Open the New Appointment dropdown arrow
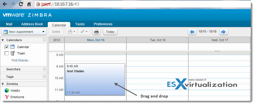Screen dimensions: 255x105 43,32
